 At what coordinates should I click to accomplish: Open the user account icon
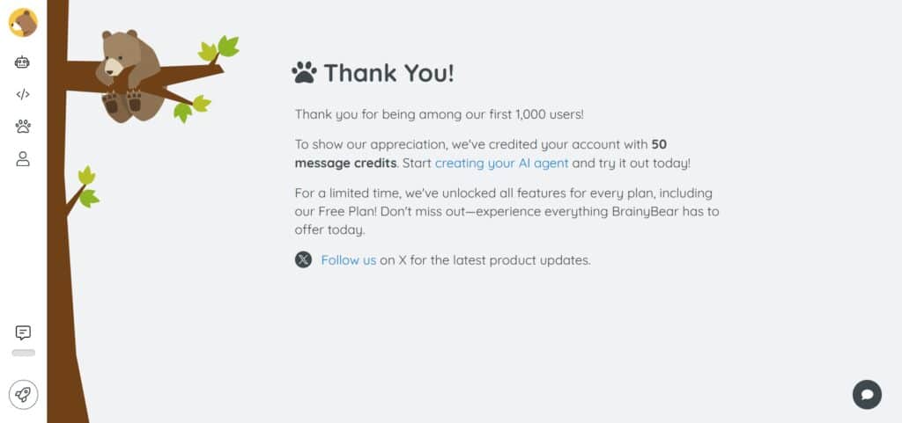(23, 159)
